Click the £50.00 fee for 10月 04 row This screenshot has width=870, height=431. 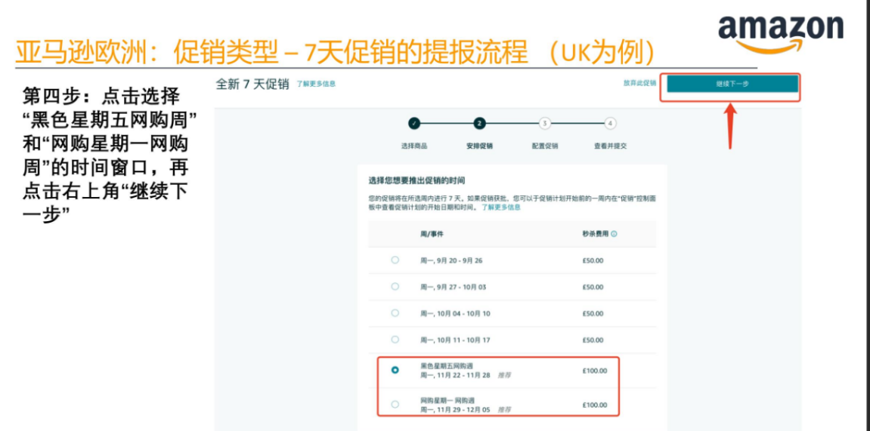[x=593, y=313]
